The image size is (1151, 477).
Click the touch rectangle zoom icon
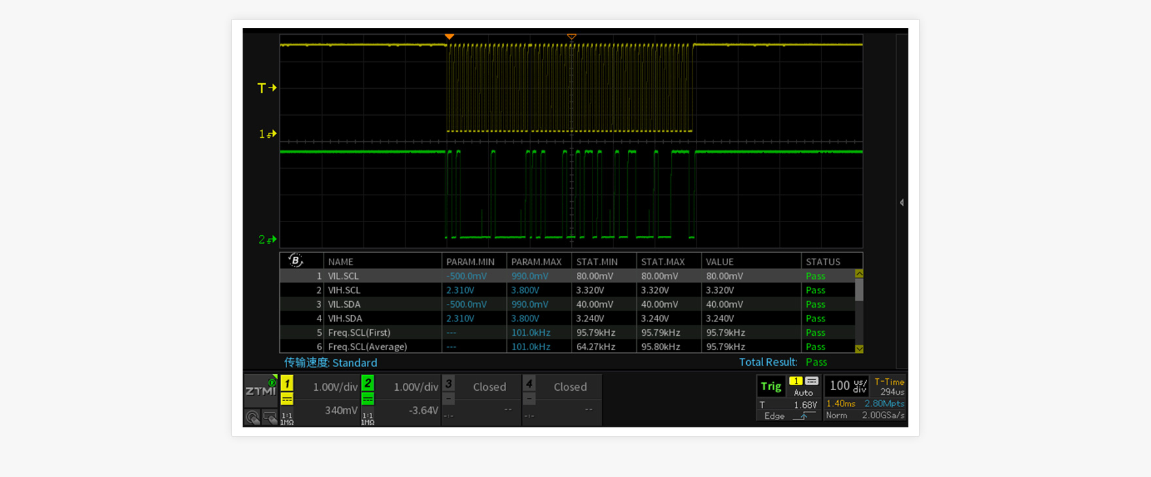[x=269, y=417]
